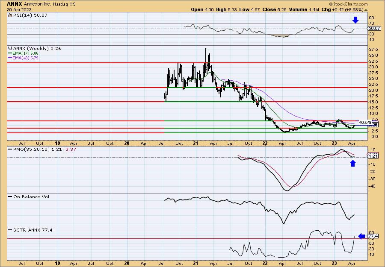Click the line icon before RSI(14)
Screen dimensions: 385x267
[10, 15]
